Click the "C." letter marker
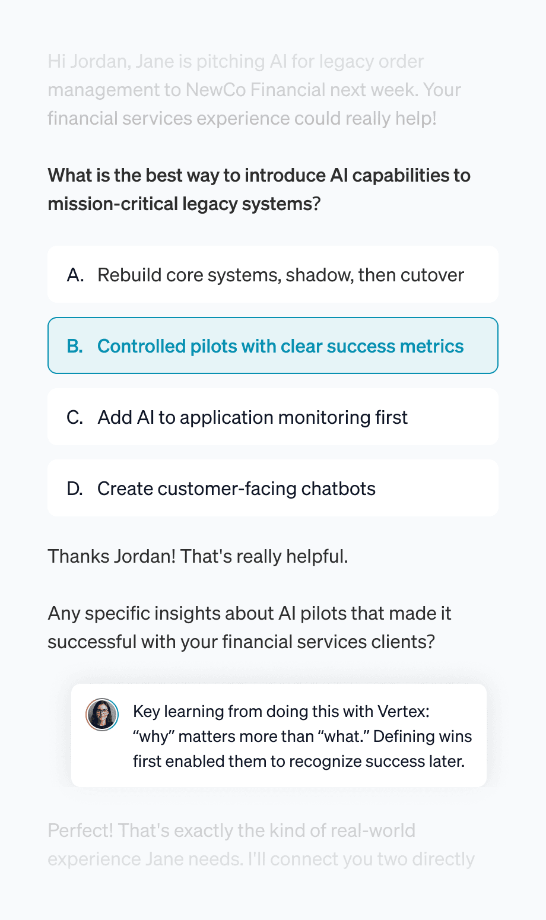 (75, 418)
